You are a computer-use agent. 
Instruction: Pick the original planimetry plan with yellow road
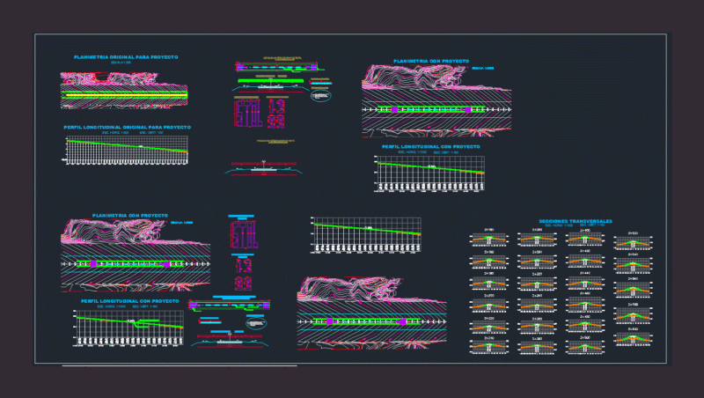[124, 91]
